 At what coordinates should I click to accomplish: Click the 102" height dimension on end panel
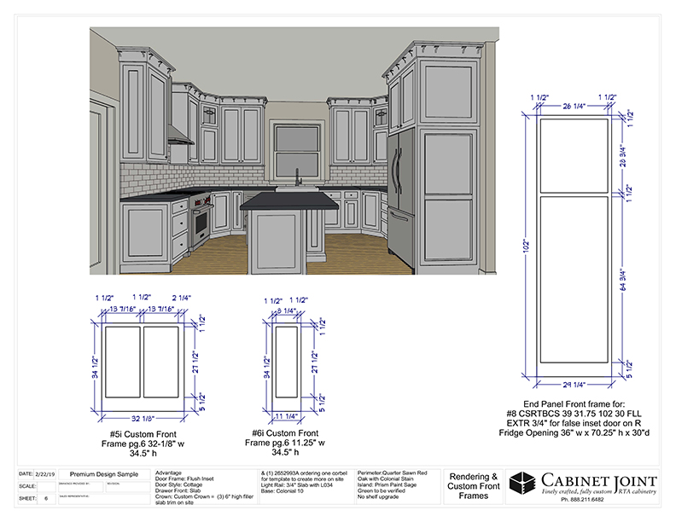click(527, 246)
